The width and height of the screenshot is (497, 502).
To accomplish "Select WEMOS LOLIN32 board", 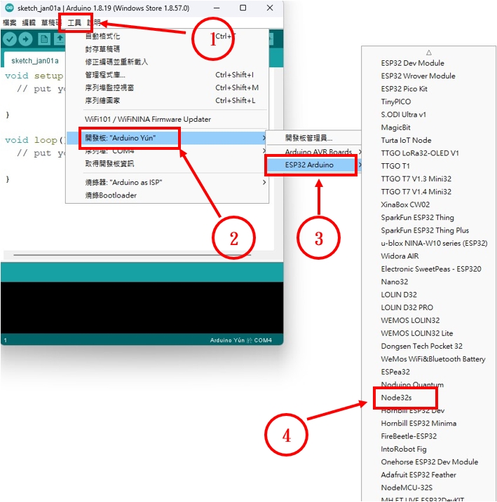I will click(429, 320).
